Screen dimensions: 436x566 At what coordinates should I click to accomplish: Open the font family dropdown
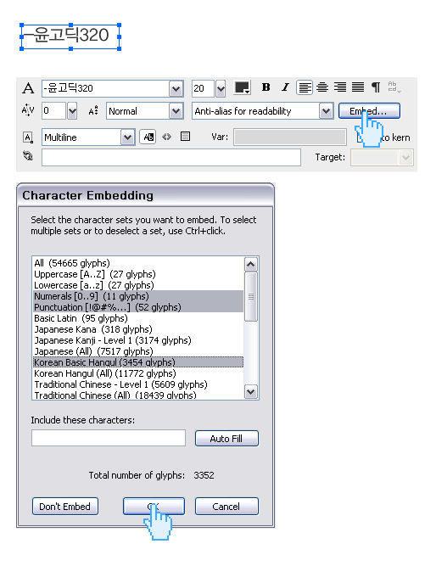pyautogui.click(x=176, y=89)
